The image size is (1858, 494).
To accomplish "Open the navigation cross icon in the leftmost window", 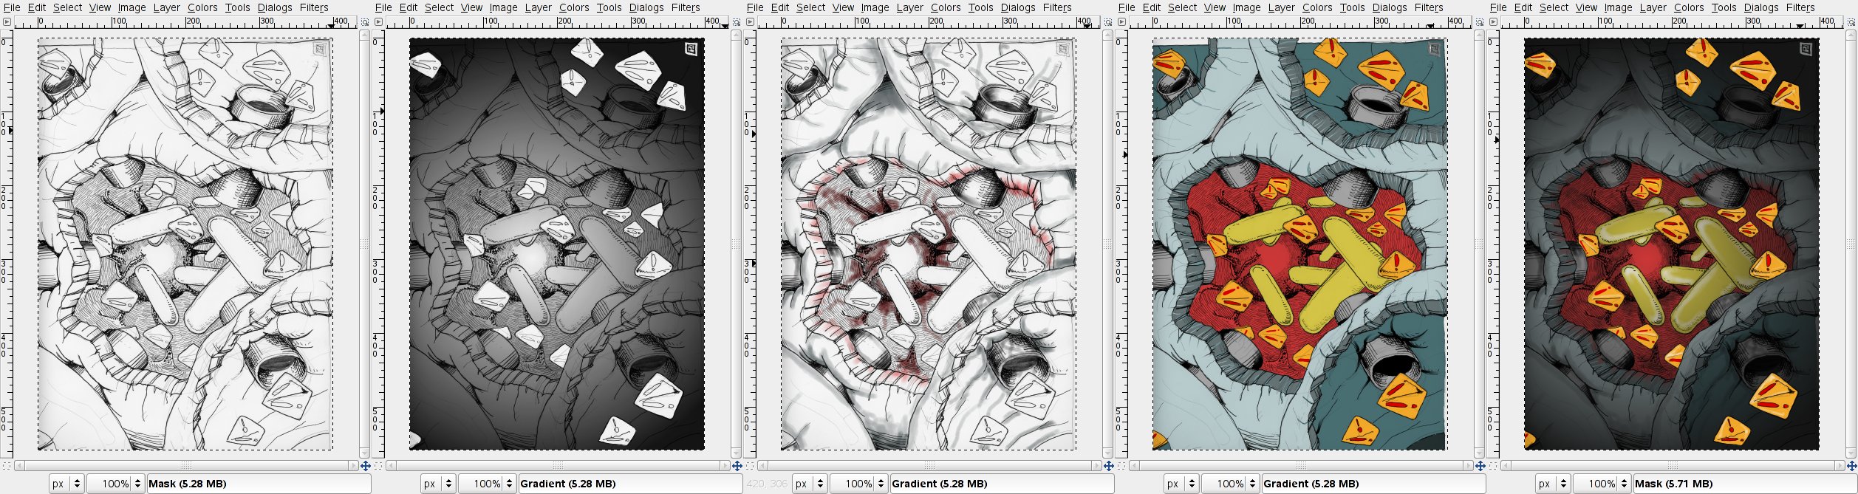I will pyautogui.click(x=365, y=466).
